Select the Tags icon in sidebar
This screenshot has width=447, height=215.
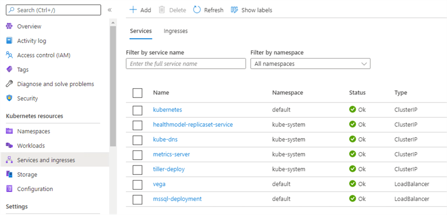(9, 69)
